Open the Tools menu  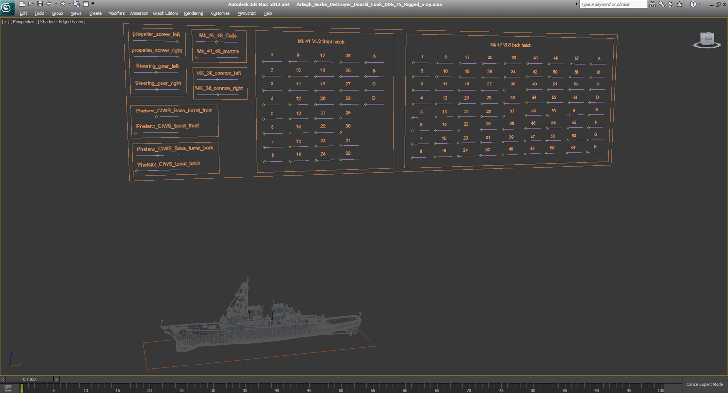tap(39, 13)
